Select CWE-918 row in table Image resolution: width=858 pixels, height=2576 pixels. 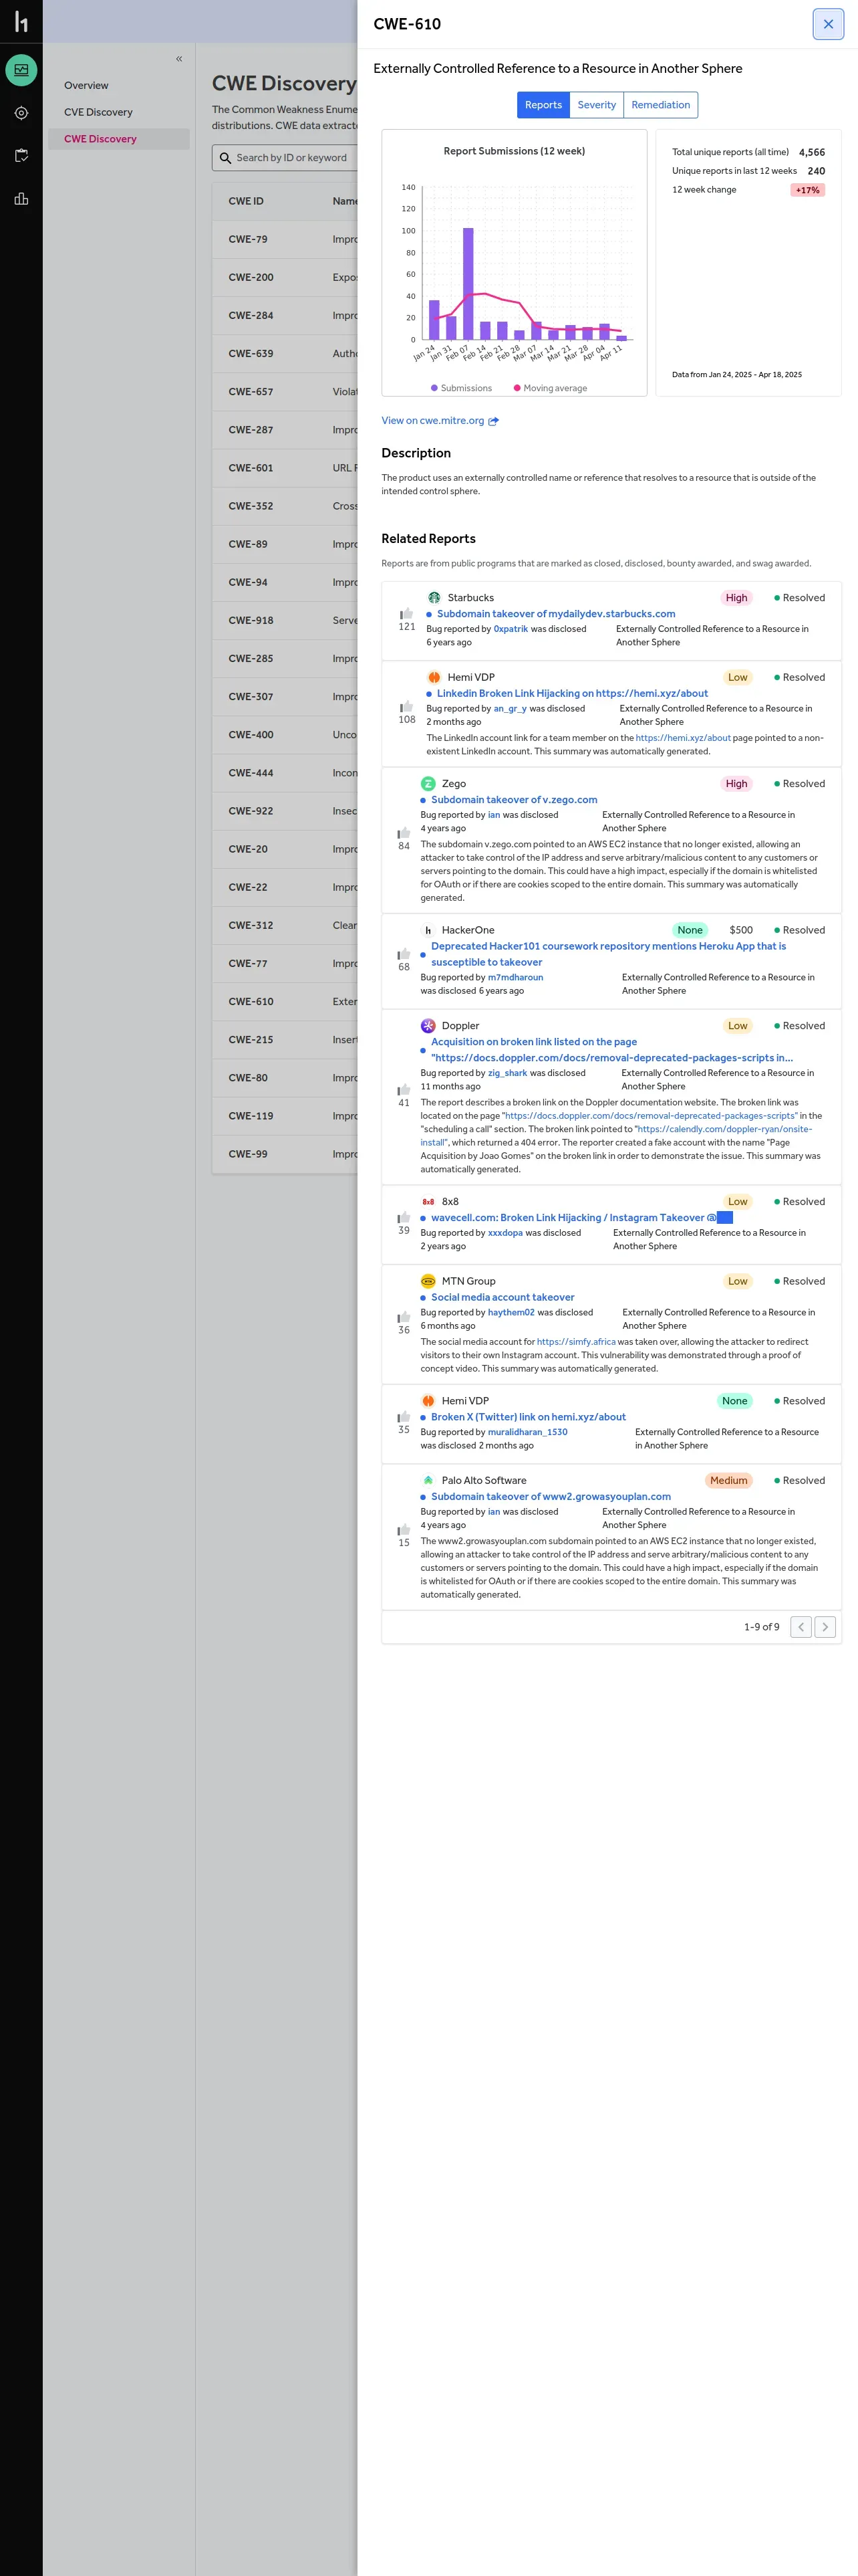coord(285,621)
